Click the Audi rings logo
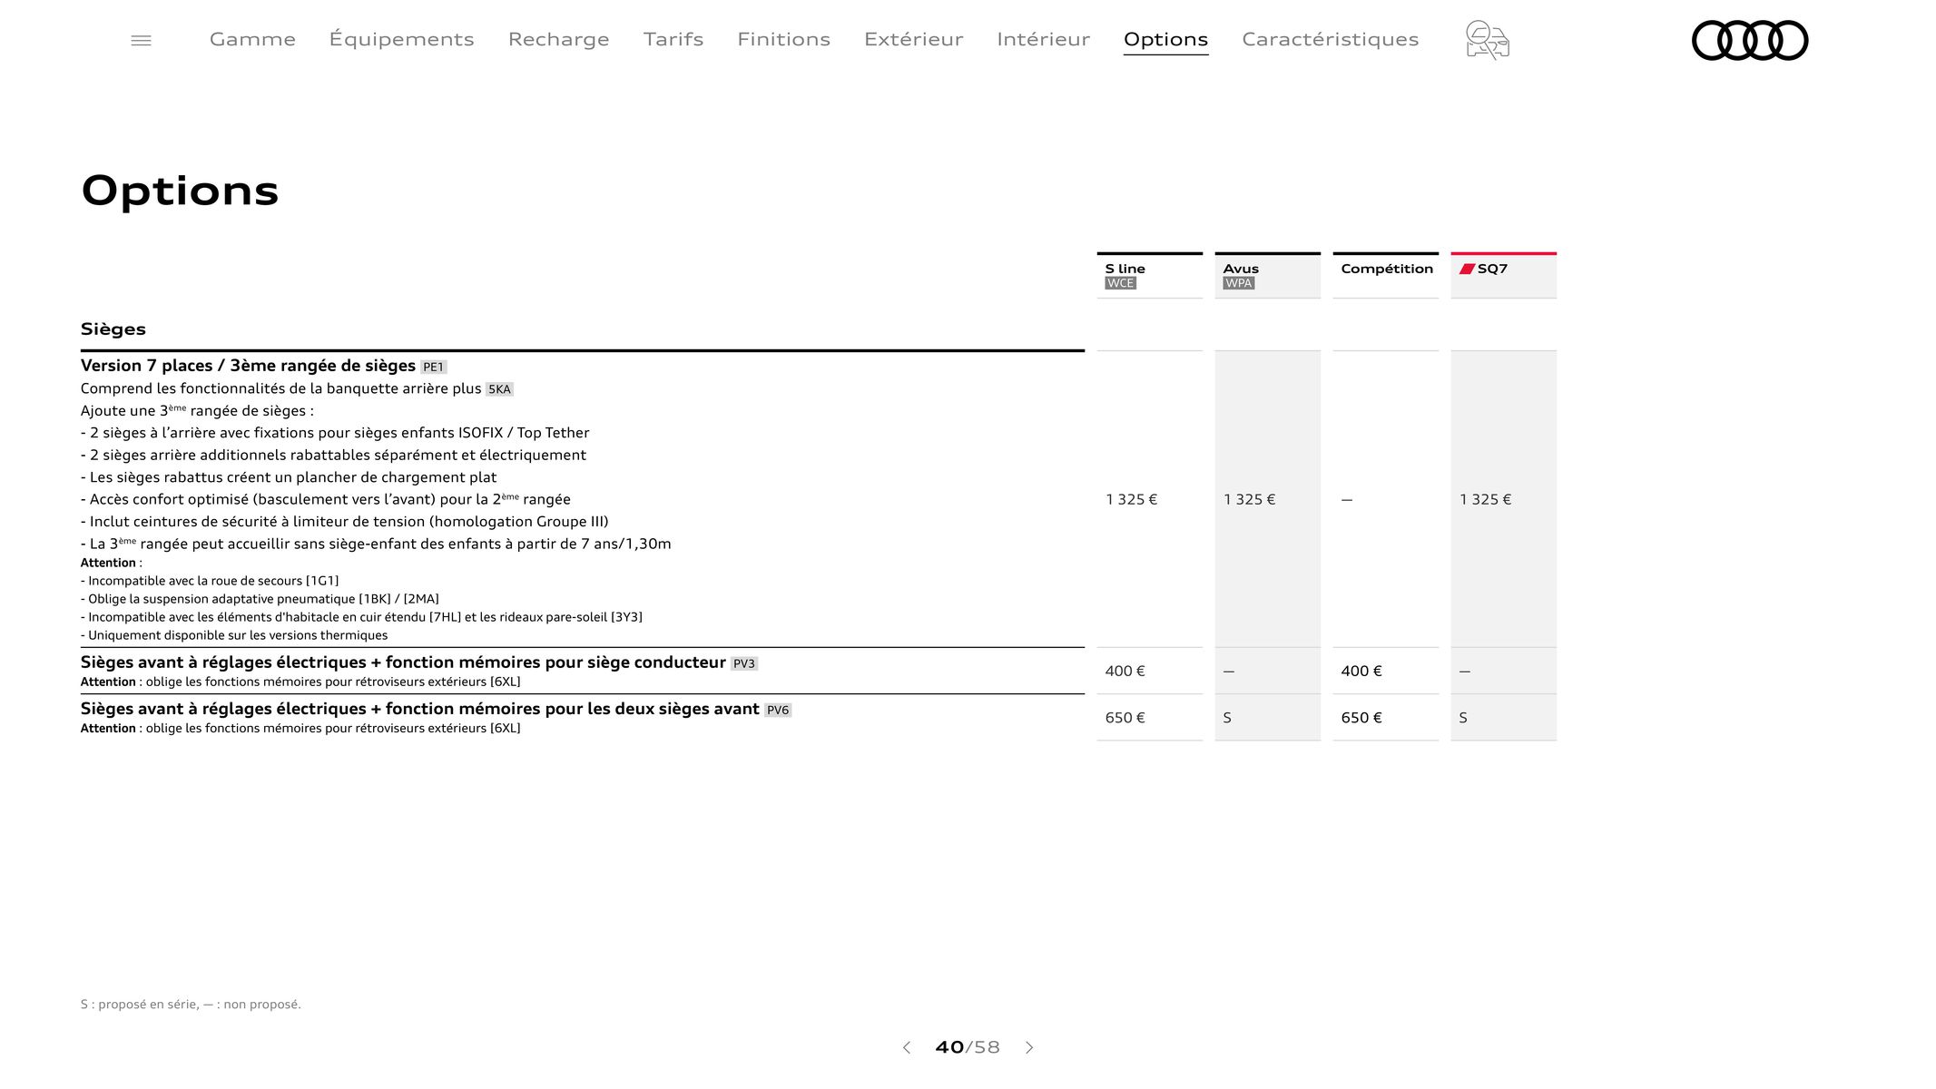1936x1089 pixels. point(1750,40)
